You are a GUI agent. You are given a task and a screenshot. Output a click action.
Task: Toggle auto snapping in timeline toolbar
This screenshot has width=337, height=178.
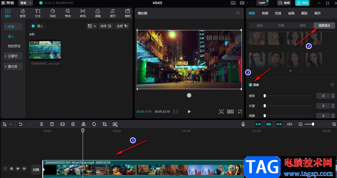[268, 124]
